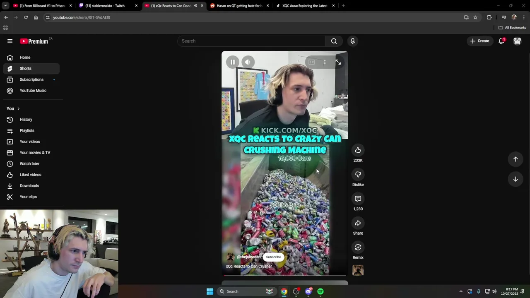Mute the Short's volume

pyautogui.click(x=248, y=62)
